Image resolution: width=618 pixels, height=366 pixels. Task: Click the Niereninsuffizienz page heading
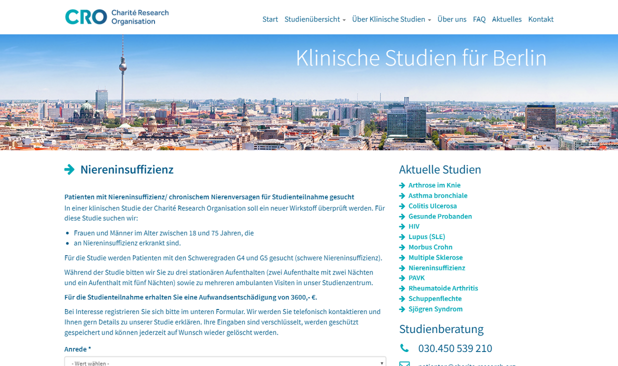point(127,169)
